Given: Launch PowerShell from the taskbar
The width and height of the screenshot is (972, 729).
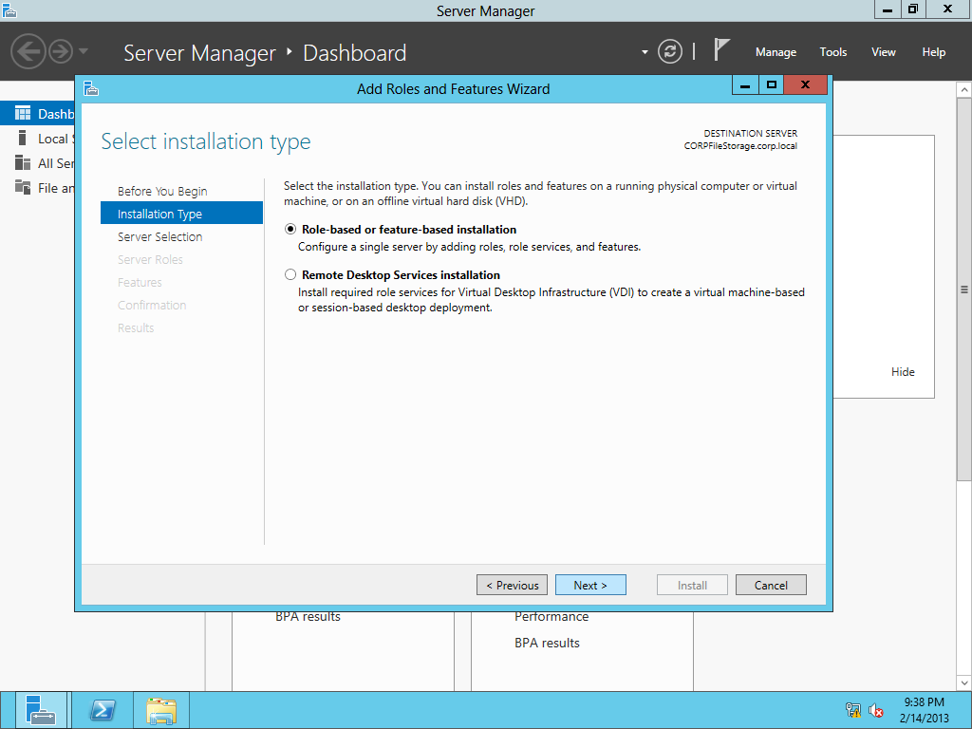Looking at the screenshot, I should 103,709.
